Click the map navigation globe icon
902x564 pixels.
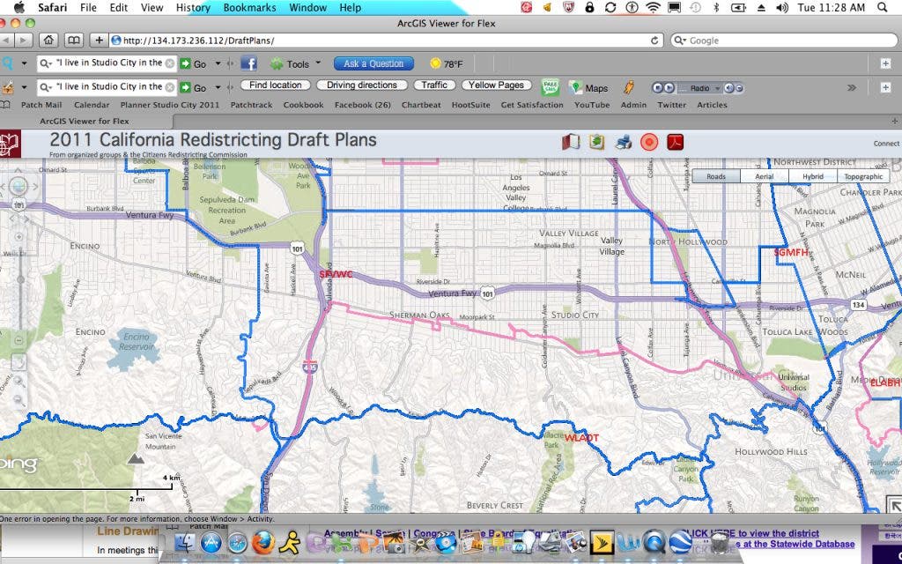tap(18, 187)
